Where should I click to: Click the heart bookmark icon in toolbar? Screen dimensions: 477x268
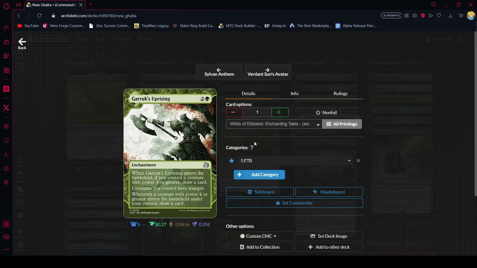coord(439,16)
